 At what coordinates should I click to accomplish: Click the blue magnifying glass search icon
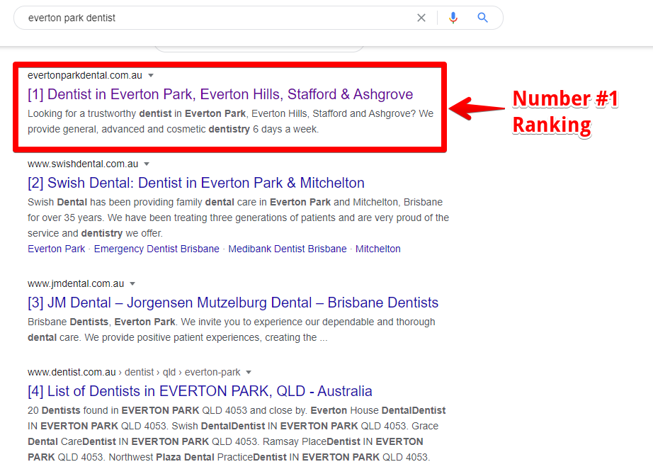click(x=483, y=18)
